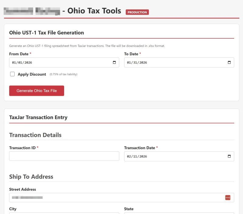Select the Street Address text field
The image size is (243, 214).
coord(106,197)
